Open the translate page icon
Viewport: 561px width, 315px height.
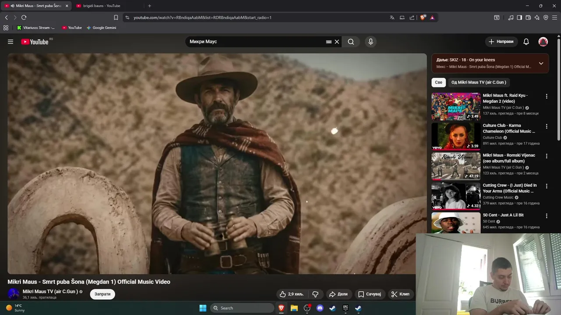[392, 17]
